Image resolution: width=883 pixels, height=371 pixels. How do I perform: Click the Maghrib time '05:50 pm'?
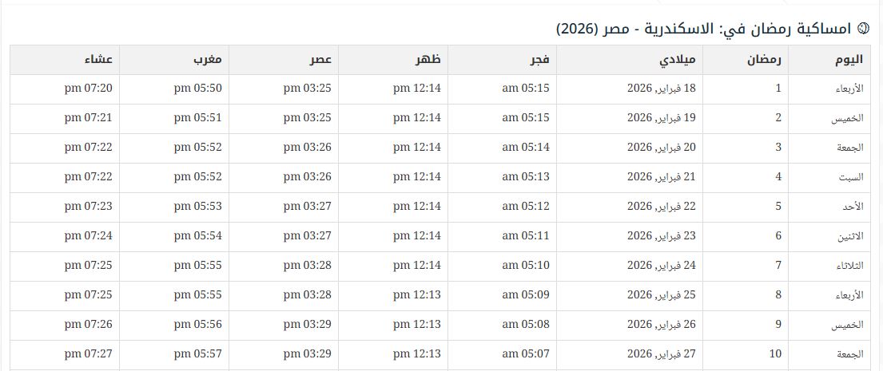[198, 89]
